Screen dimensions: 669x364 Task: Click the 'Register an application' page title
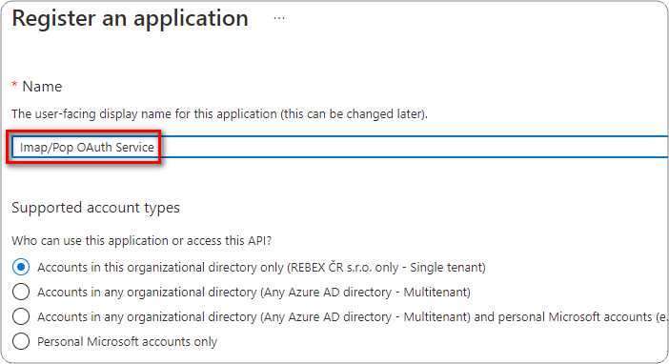coord(131,18)
